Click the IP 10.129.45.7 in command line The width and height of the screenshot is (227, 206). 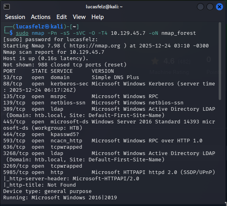coord(128,33)
